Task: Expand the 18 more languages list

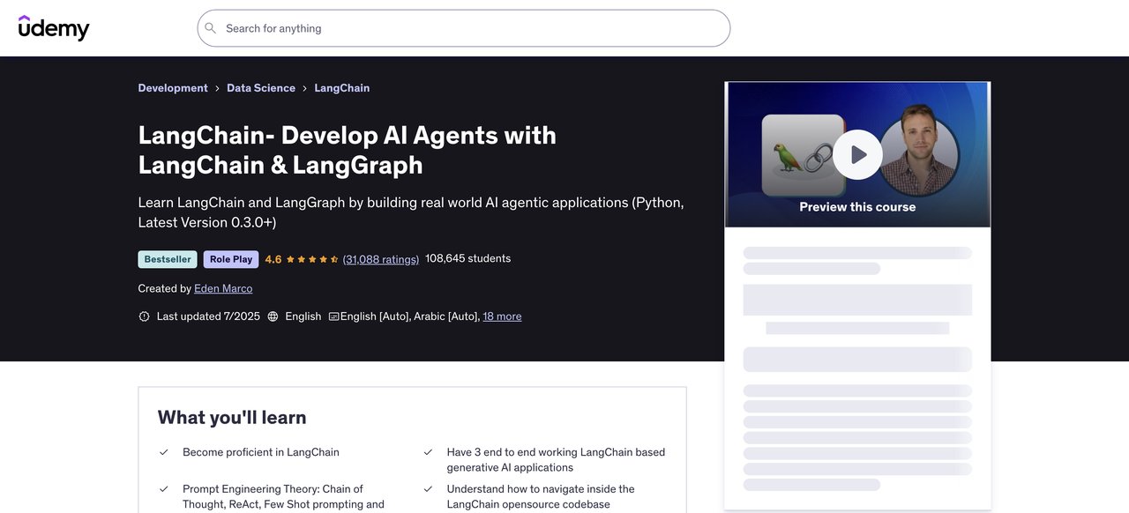Action: pos(502,315)
